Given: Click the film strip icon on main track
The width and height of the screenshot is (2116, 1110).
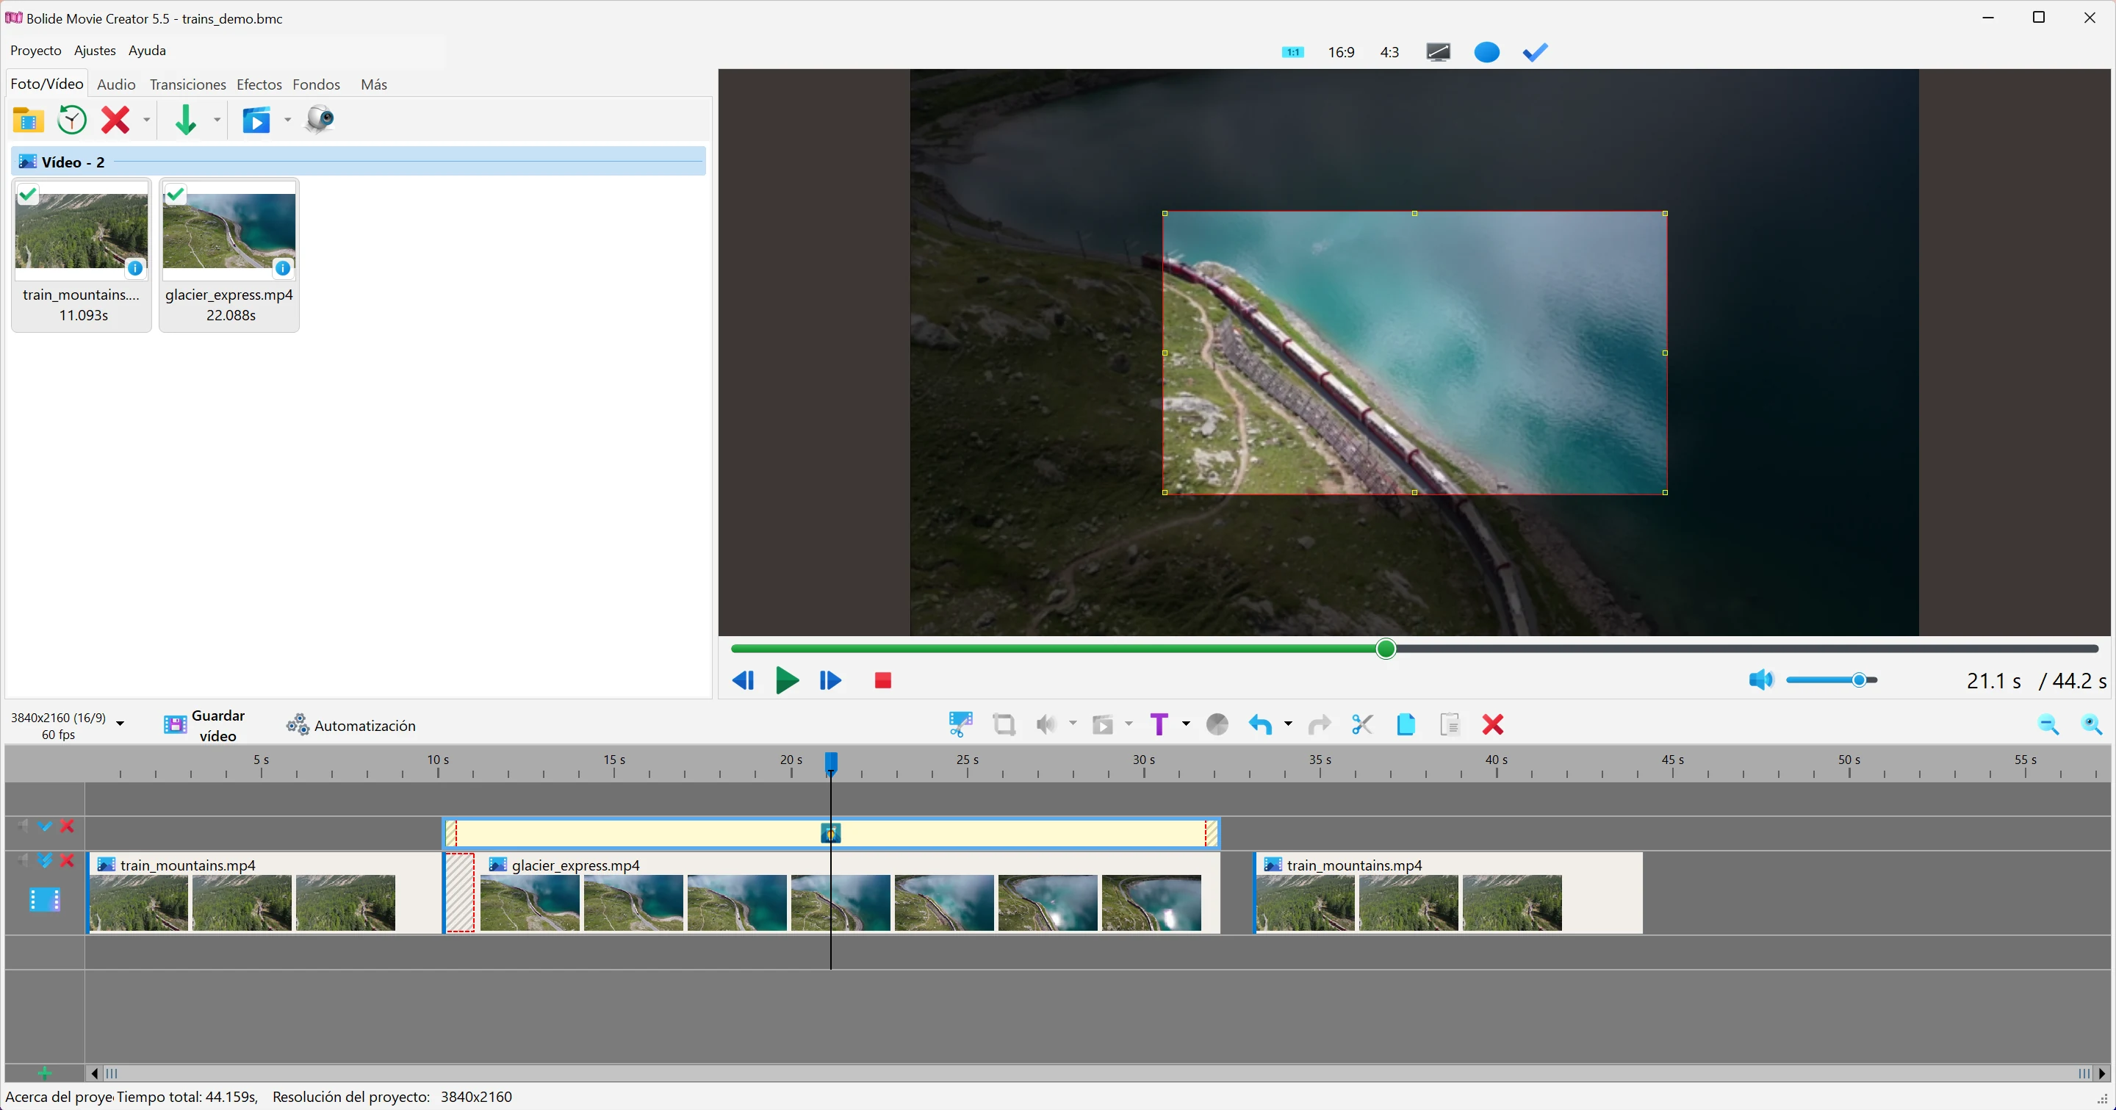Looking at the screenshot, I should click(x=45, y=900).
